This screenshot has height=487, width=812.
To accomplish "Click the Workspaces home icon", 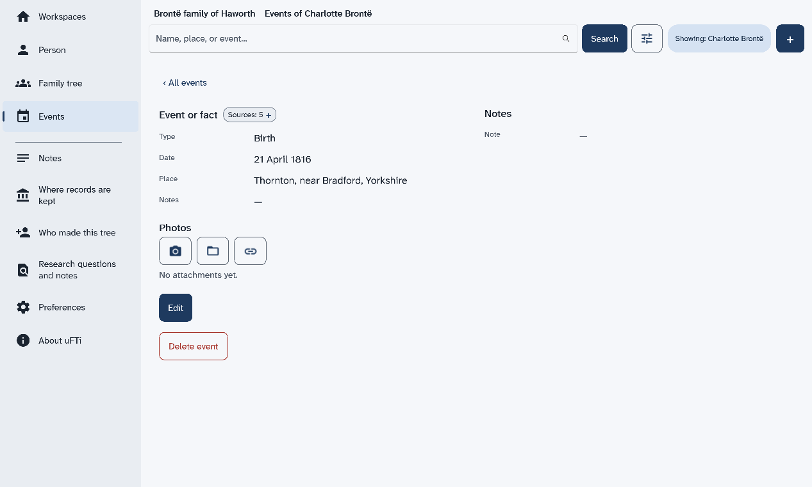I will [23, 17].
